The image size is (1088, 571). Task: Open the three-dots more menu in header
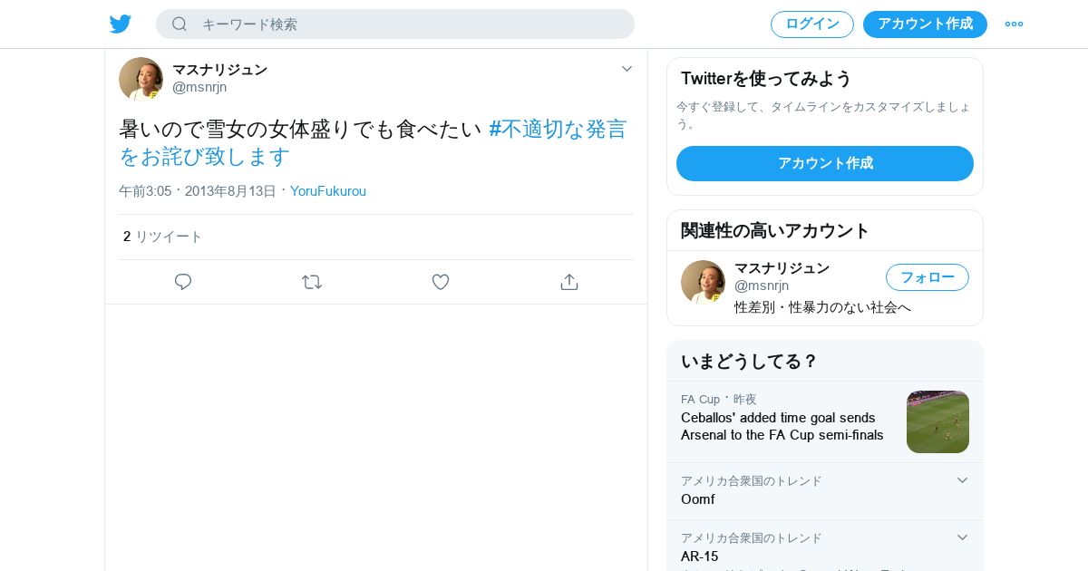pos(1014,24)
